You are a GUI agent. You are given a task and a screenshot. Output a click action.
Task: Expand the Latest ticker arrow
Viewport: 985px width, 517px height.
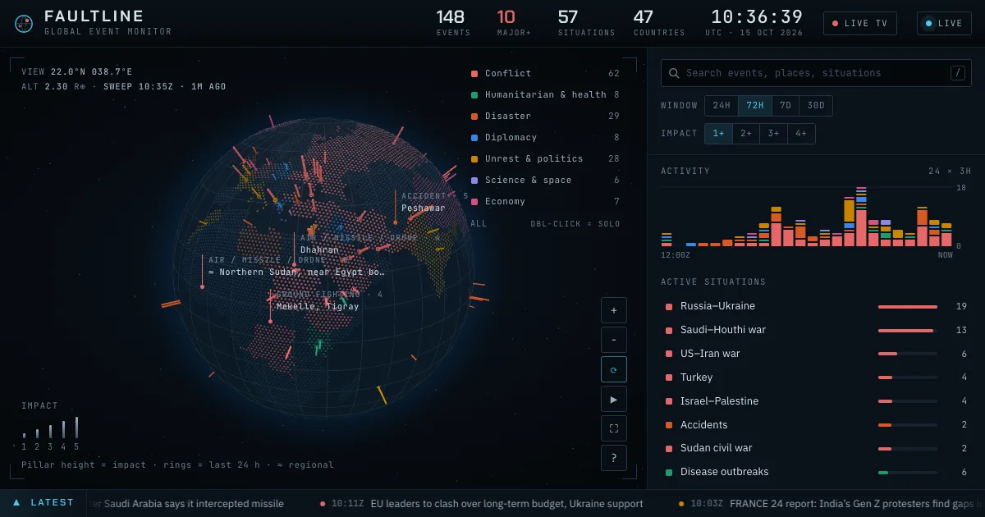pos(16,502)
